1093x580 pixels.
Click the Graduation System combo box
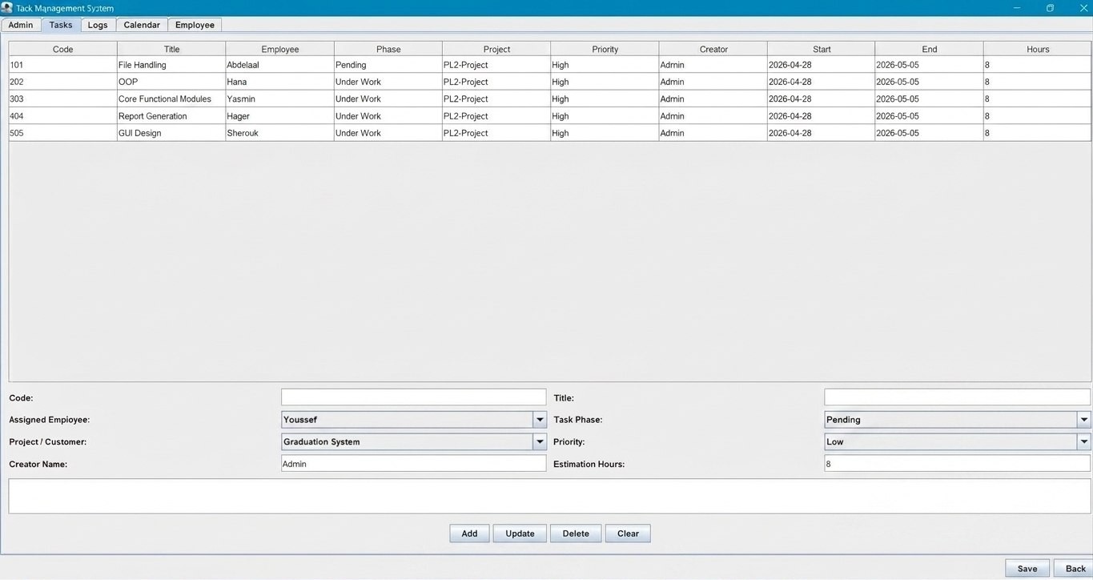[x=413, y=442]
